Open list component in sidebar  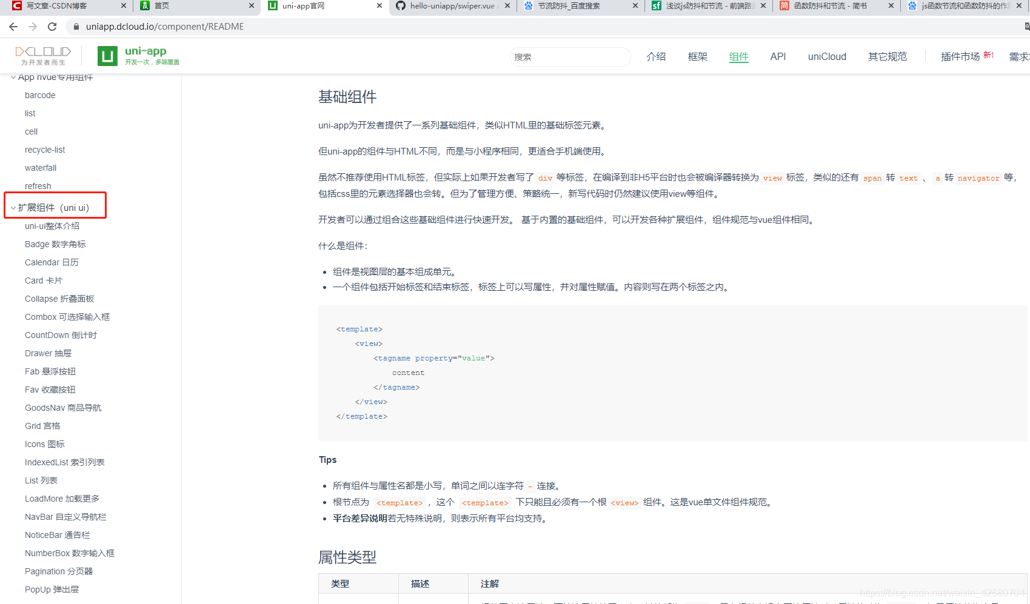[30, 113]
